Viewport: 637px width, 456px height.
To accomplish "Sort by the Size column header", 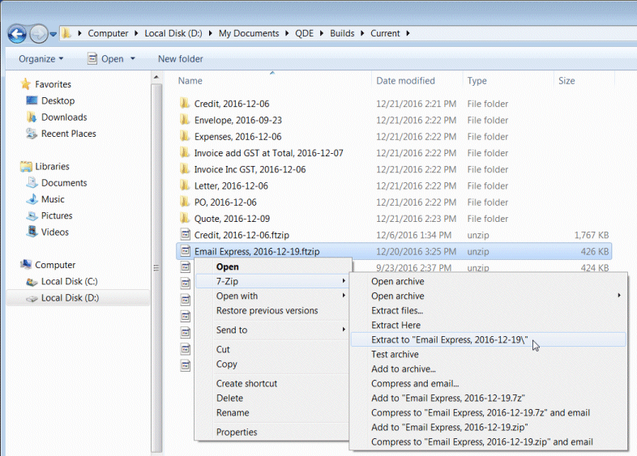I will pyautogui.click(x=566, y=80).
